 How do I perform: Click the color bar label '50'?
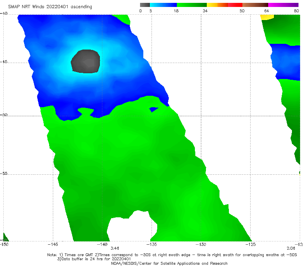click(242, 11)
